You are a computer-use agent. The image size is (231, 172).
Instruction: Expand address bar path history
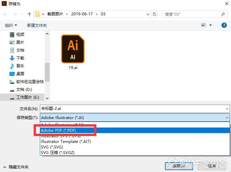[x=148, y=14]
